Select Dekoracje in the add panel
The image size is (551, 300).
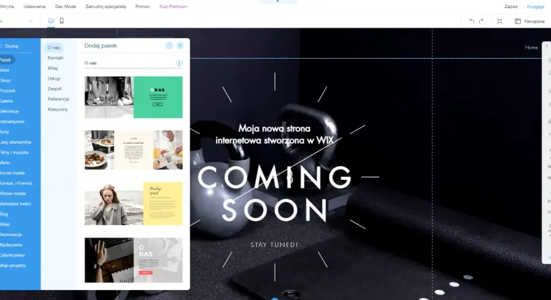pyautogui.click(x=9, y=111)
